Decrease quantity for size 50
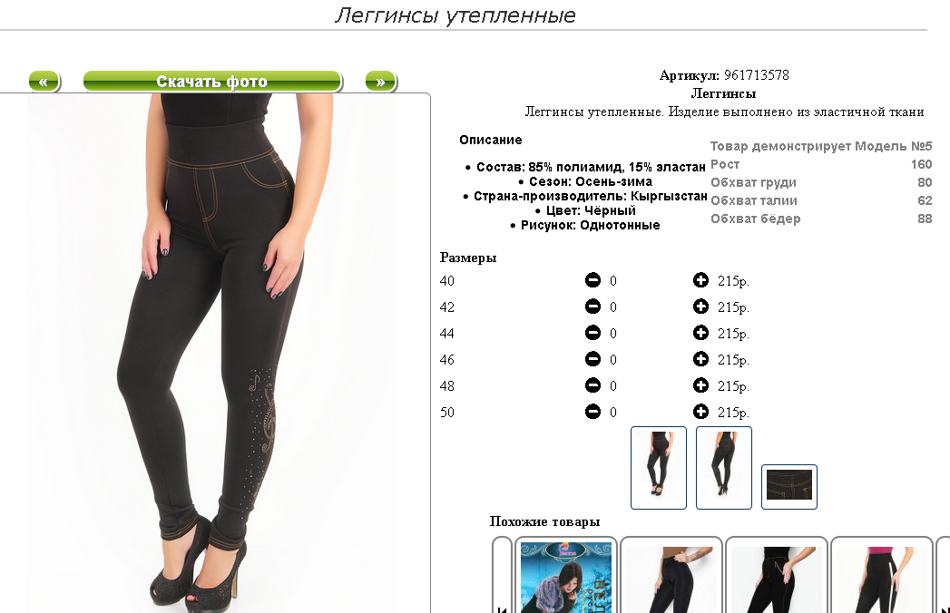 (593, 412)
